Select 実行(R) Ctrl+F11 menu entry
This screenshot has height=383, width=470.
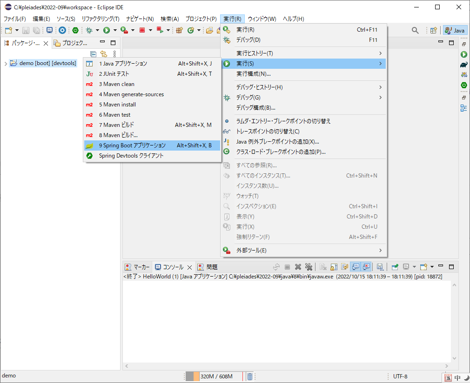[x=304, y=30]
